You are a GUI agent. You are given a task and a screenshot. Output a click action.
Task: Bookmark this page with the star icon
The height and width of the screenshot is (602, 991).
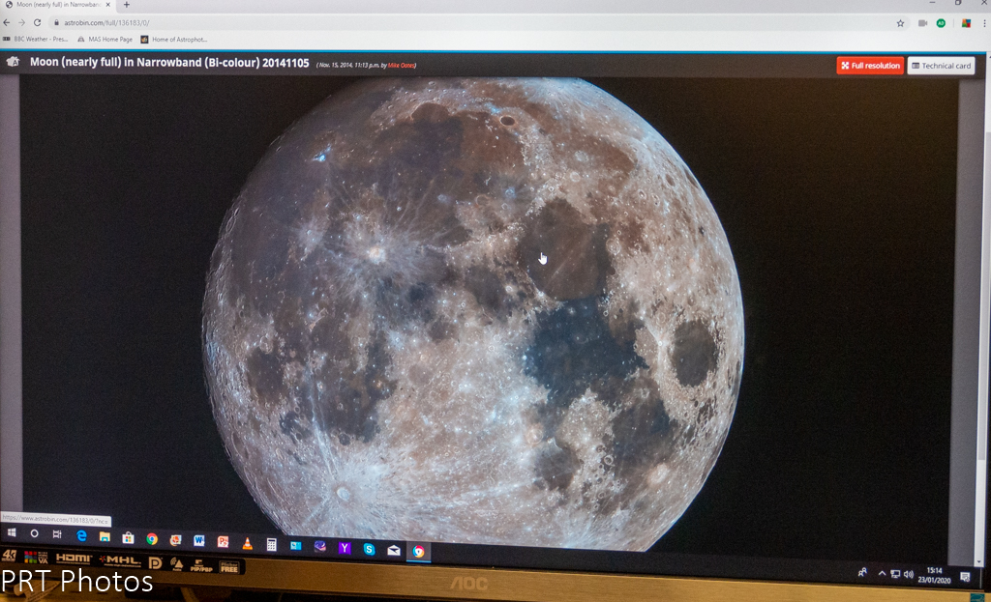(x=900, y=23)
